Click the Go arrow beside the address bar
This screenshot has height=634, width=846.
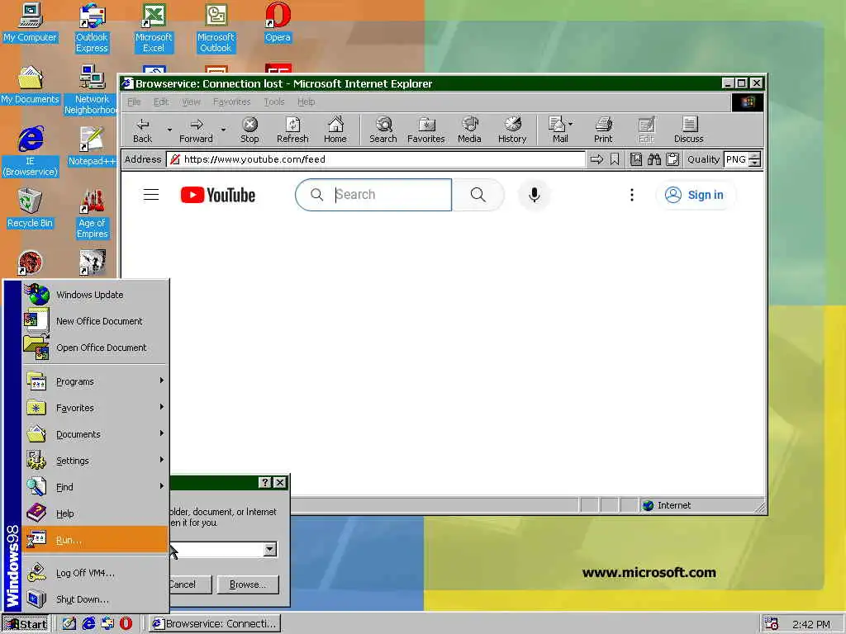coord(596,159)
